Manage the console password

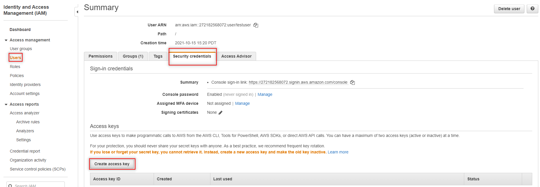pos(265,94)
